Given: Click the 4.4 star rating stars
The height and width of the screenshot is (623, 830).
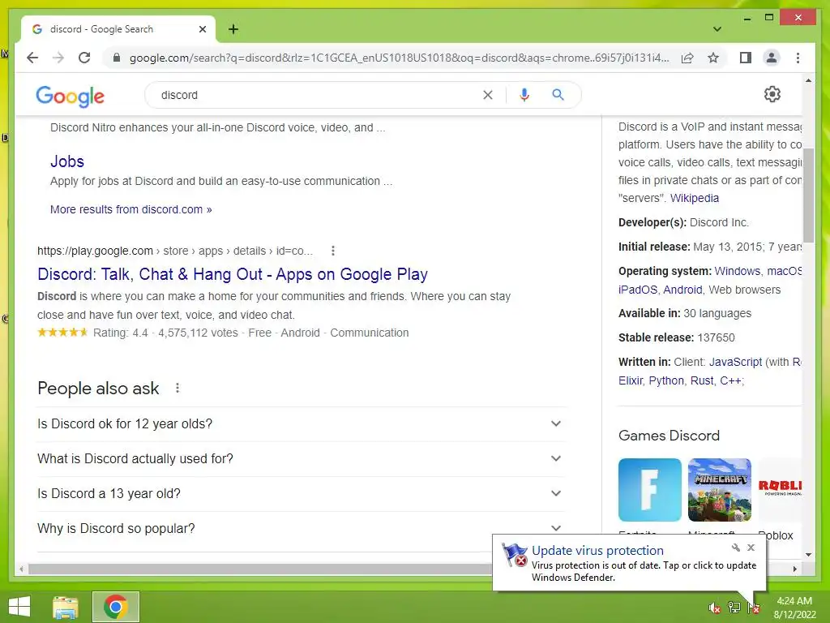Looking at the screenshot, I should (62, 333).
